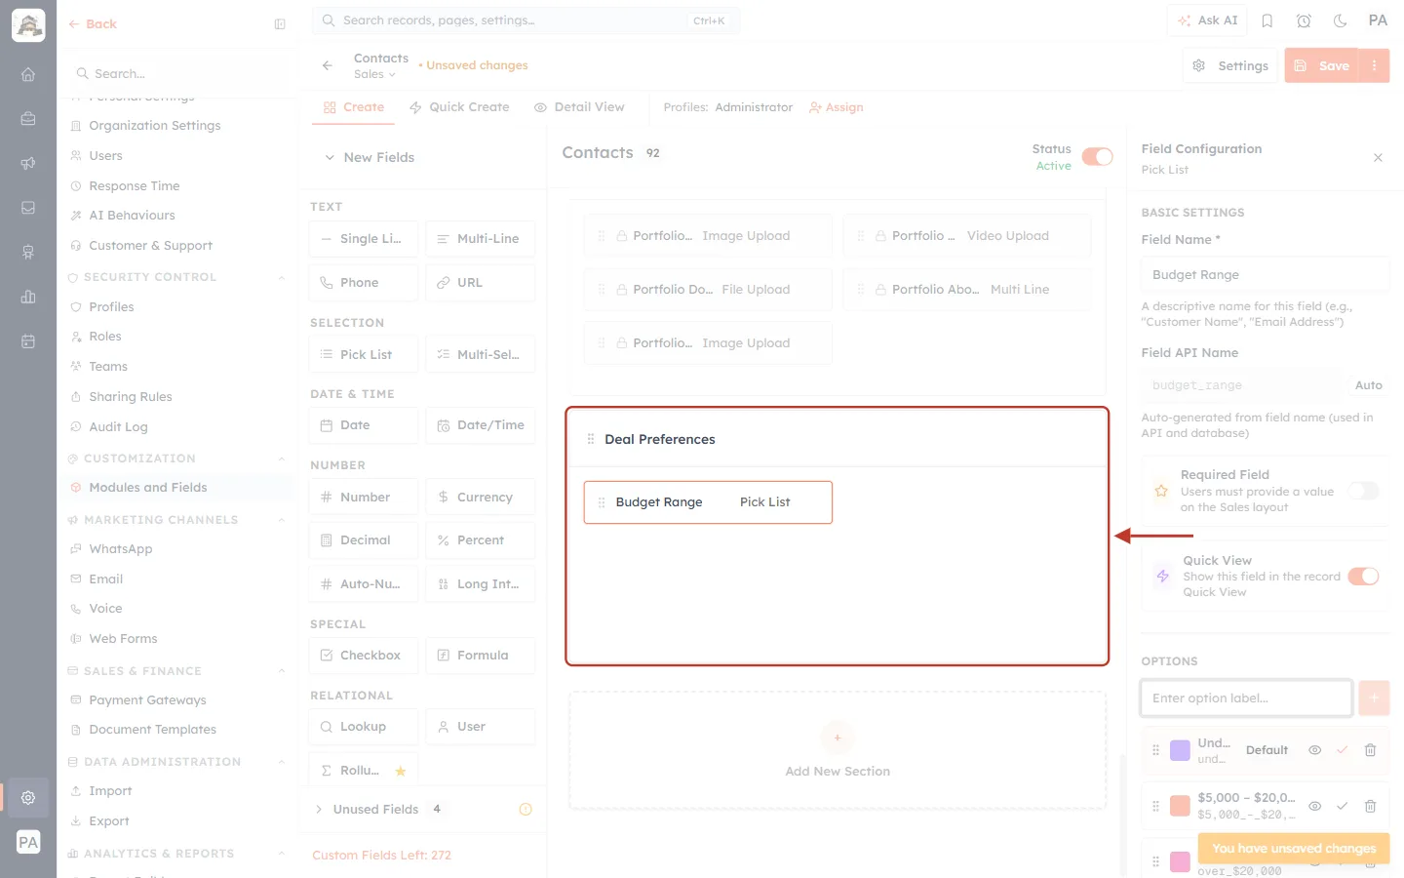Image resolution: width=1404 pixels, height=878 pixels.
Task: Delete the Und... default option
Action: 1370,750
